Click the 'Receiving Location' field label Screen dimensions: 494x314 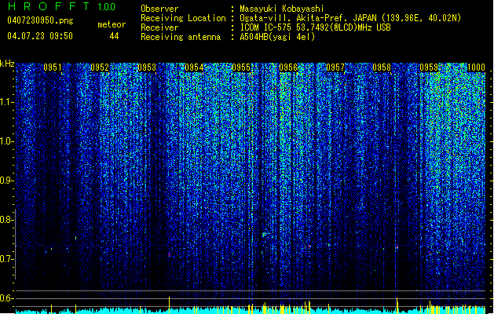[x=183, y=18]
